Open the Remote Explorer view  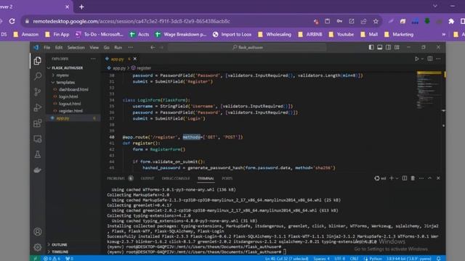pyautogui.click(x=37, y=138)
